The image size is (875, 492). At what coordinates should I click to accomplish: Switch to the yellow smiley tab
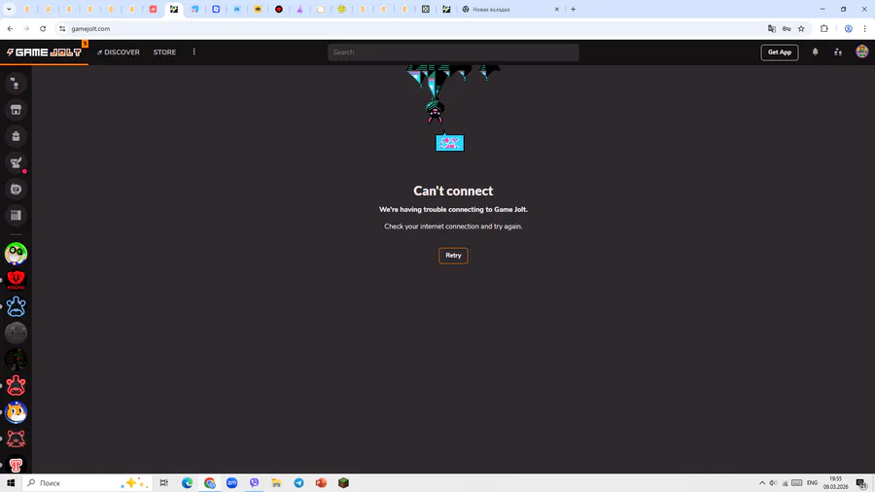341,10
